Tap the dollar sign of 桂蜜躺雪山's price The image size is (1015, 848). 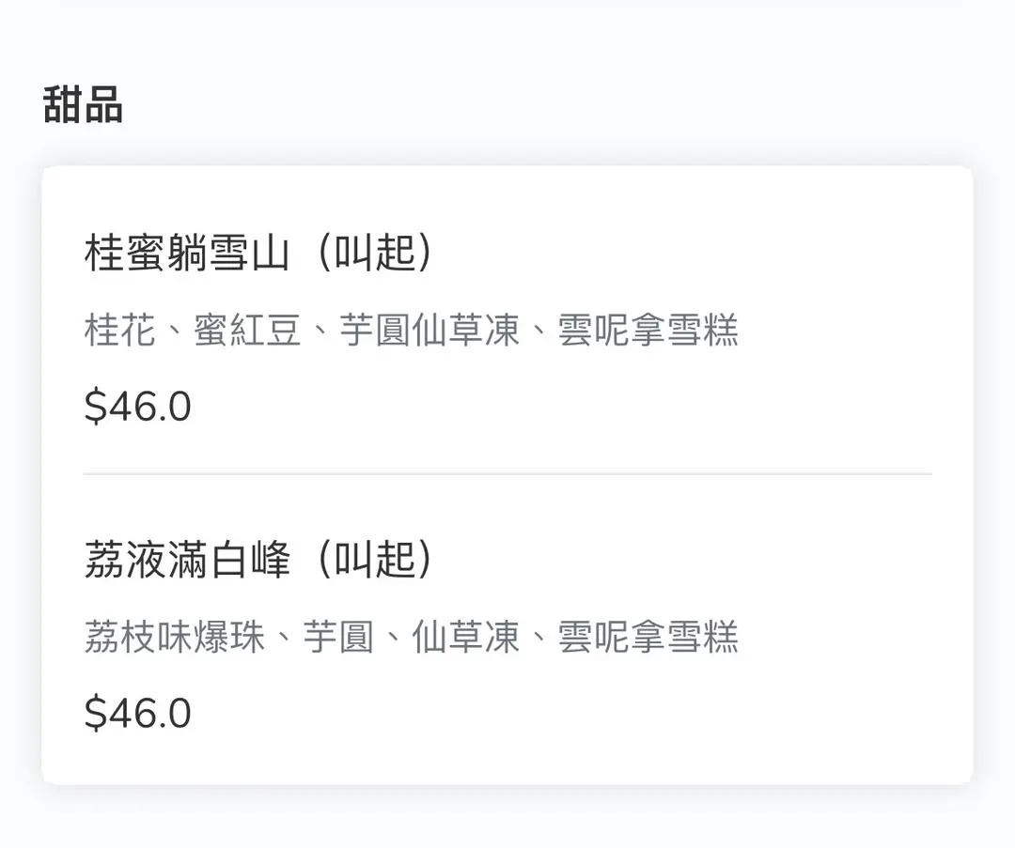tap(95, 407)
